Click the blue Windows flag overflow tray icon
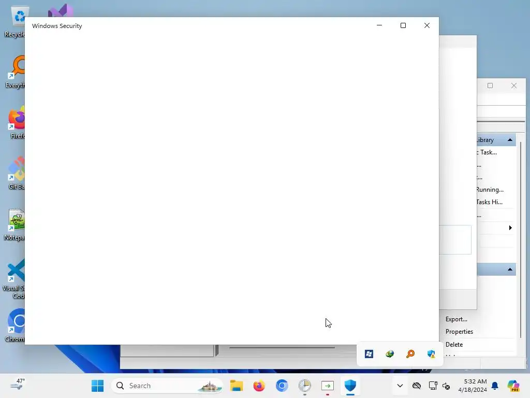This screenshot has height=398, width=530. click(x=369, y=354)
